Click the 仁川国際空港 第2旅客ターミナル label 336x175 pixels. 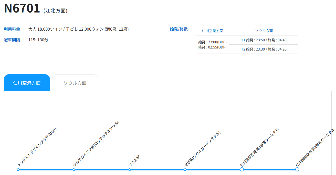click(315, 147)
